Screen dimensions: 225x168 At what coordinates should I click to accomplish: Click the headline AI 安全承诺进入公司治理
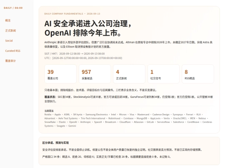click(x=87, y=24)
